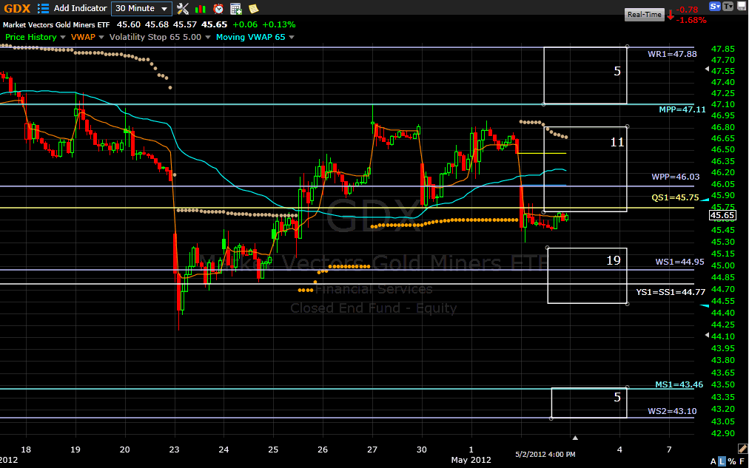Open the gray T dropdown
Image resolution: width=749 pixels, height=468 pixels.
728,6
